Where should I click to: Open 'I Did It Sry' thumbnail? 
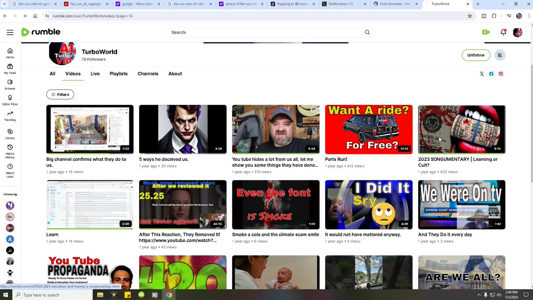pyautogui.click(x=369, y=205)
